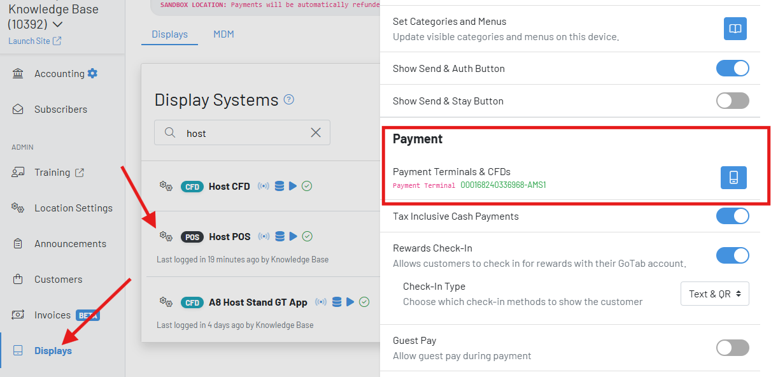
Task: Click the gears icon beside Host POS
Action: click(166, 236)
